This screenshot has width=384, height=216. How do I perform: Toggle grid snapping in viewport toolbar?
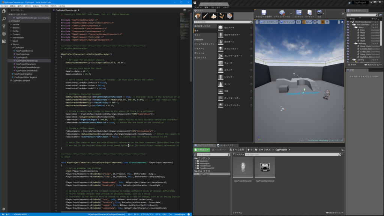pos(323,22)
